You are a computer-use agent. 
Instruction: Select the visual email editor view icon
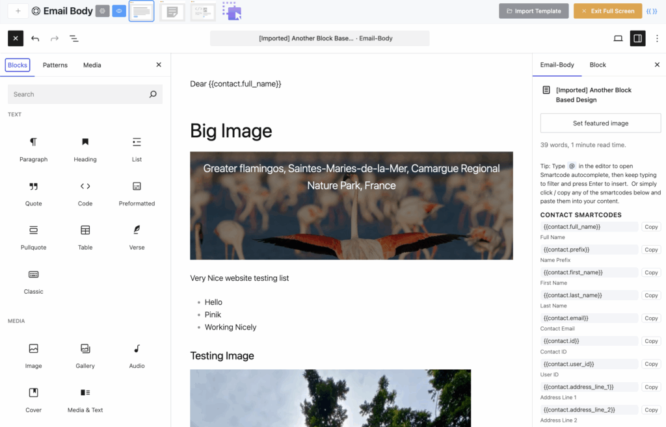(141, 10)
